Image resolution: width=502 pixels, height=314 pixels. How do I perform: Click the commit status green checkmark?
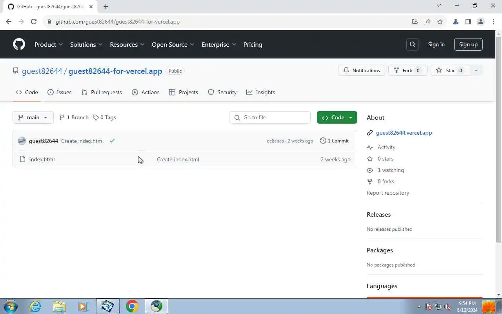112,141
